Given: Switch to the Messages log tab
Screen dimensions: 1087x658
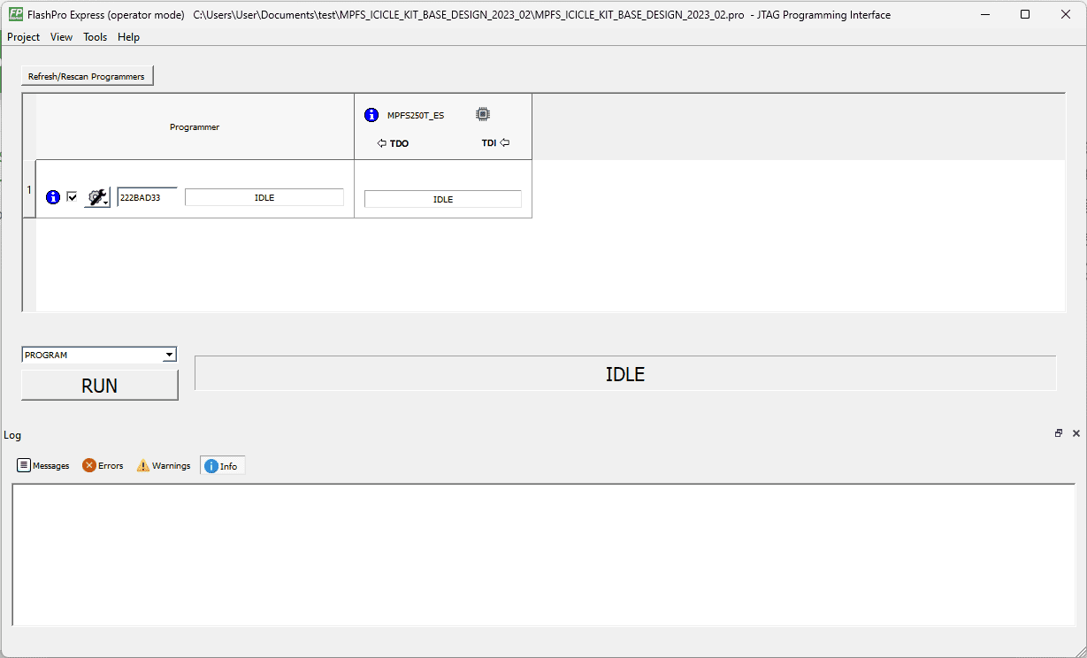Looking at the screenshot, I should pyautogui.click(x=43, y=465).
